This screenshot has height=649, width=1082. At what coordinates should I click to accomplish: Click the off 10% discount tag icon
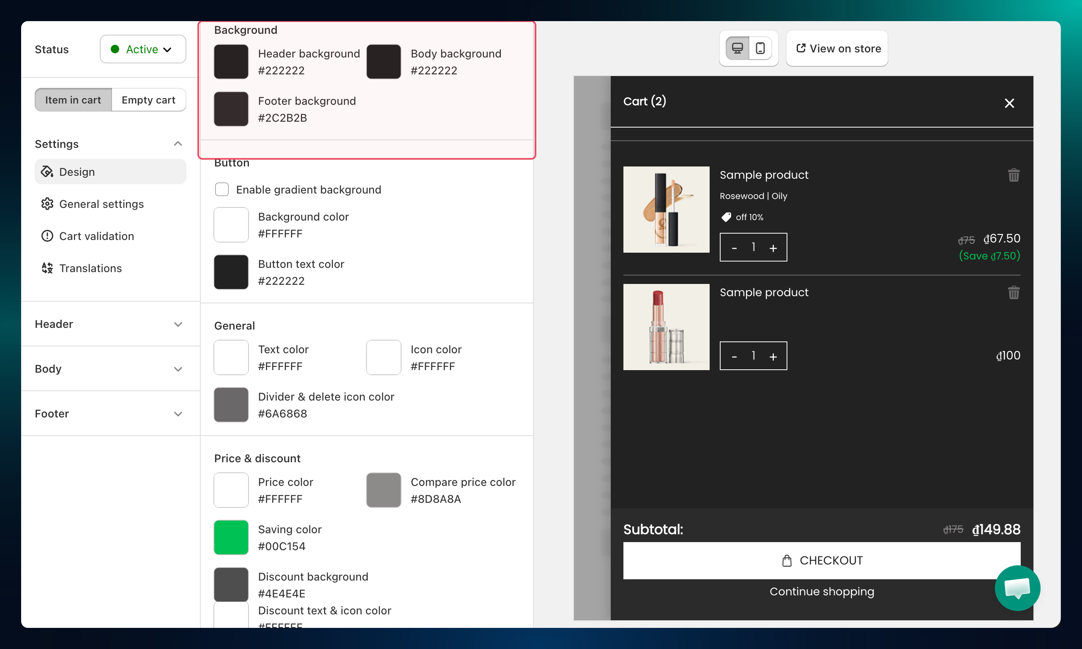pos(726,217)
